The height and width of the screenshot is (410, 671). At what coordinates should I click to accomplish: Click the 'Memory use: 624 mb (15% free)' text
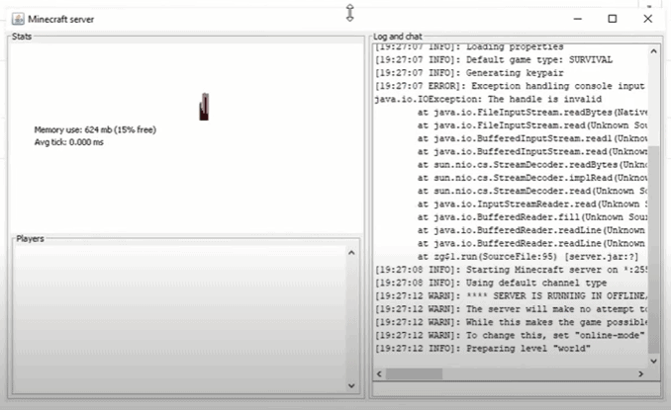95,129
